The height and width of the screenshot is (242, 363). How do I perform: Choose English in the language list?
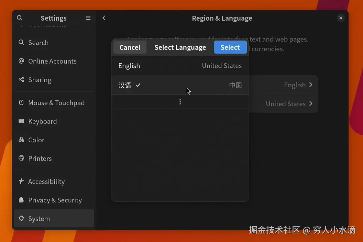[x=180, y=66]
